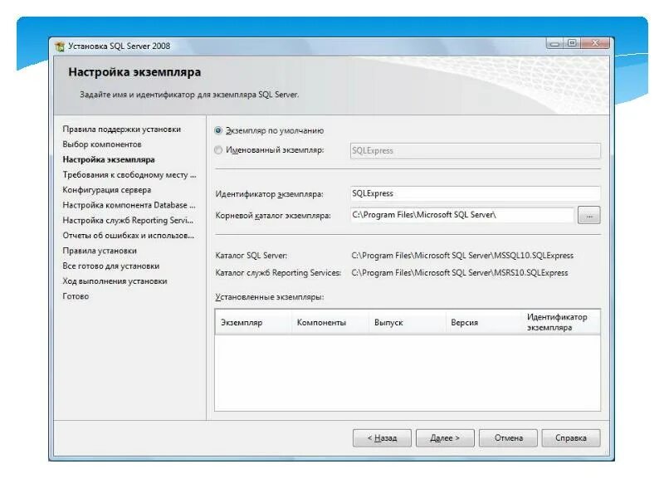Viewport: 664px width, 498px height.
Task: Minimize the SQL Server 2008 setup window
Action: [x=554, y=43]
